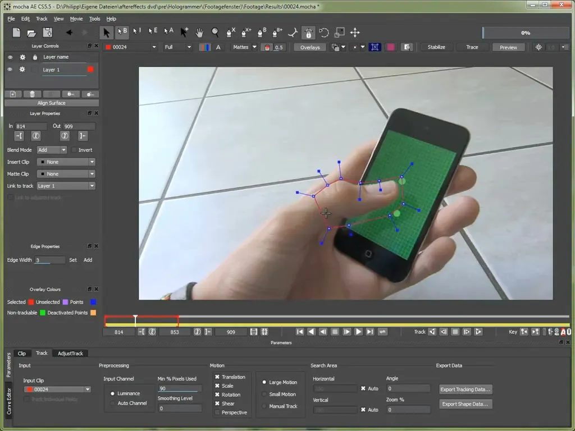This screenshot has width=575, height=431.
Task: Save project with the disk icon
Action: click(x=47, y=33)
